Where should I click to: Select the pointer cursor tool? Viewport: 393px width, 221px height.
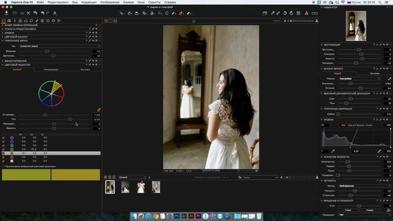coord(122,13)
